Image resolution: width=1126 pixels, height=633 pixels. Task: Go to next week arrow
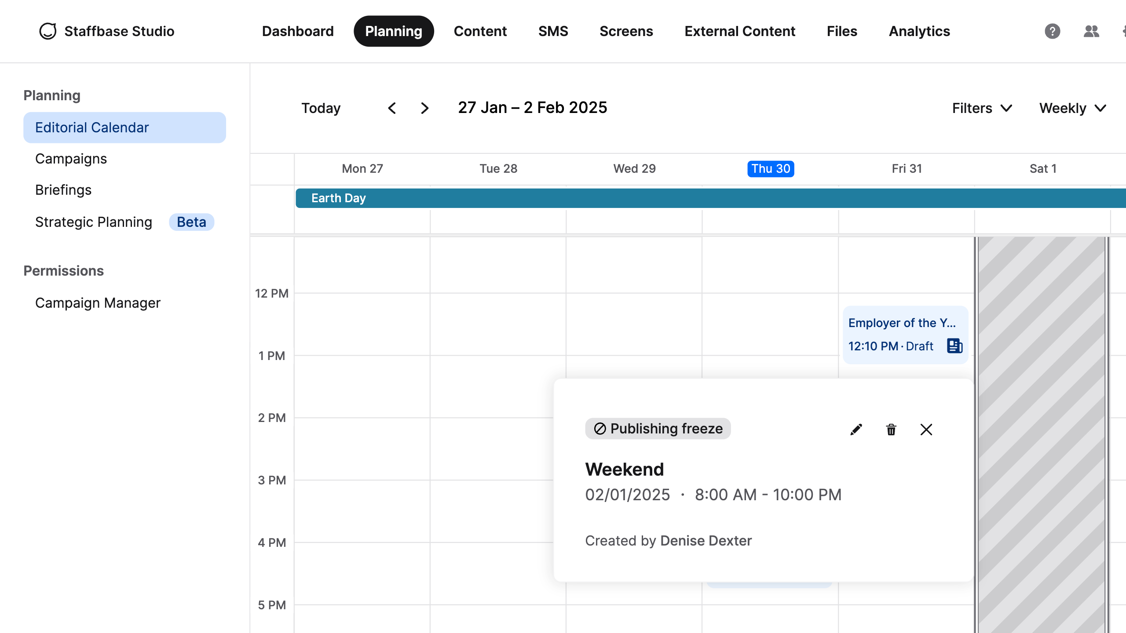[x=424, y=108]
